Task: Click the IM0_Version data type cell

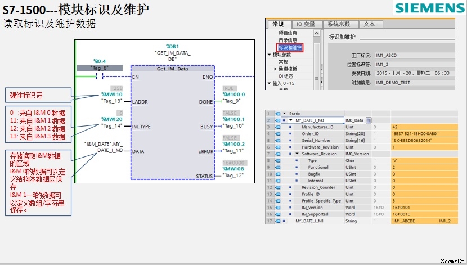Action: (x=358, y=154)
